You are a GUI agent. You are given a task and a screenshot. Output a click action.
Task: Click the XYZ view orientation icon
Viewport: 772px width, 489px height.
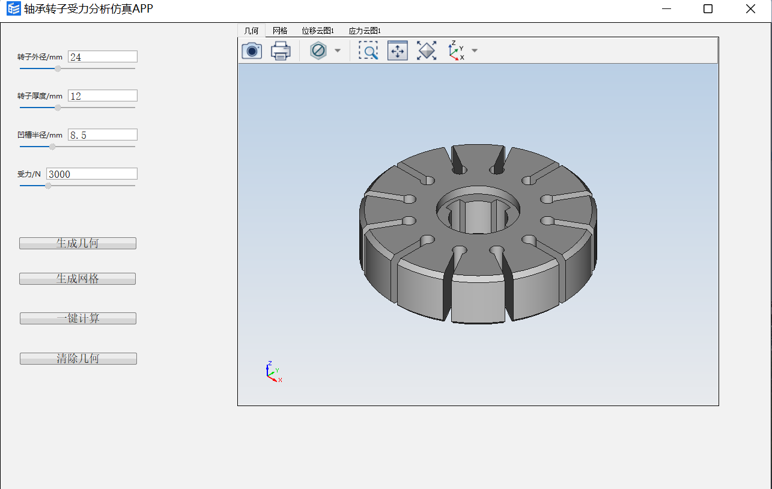click(x=456, y=51)
